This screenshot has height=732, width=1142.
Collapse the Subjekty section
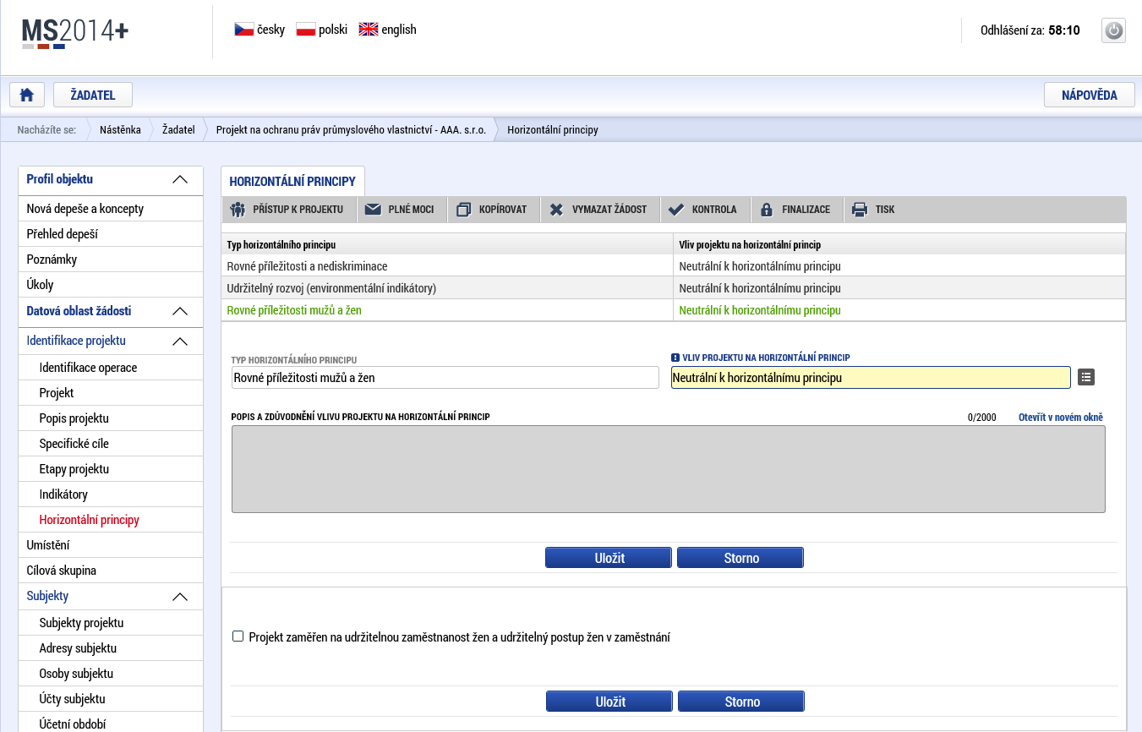[x=180, y=597]
